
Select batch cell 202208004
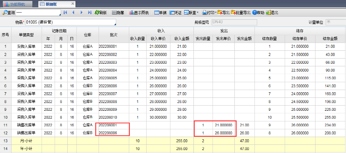[114, 70]
